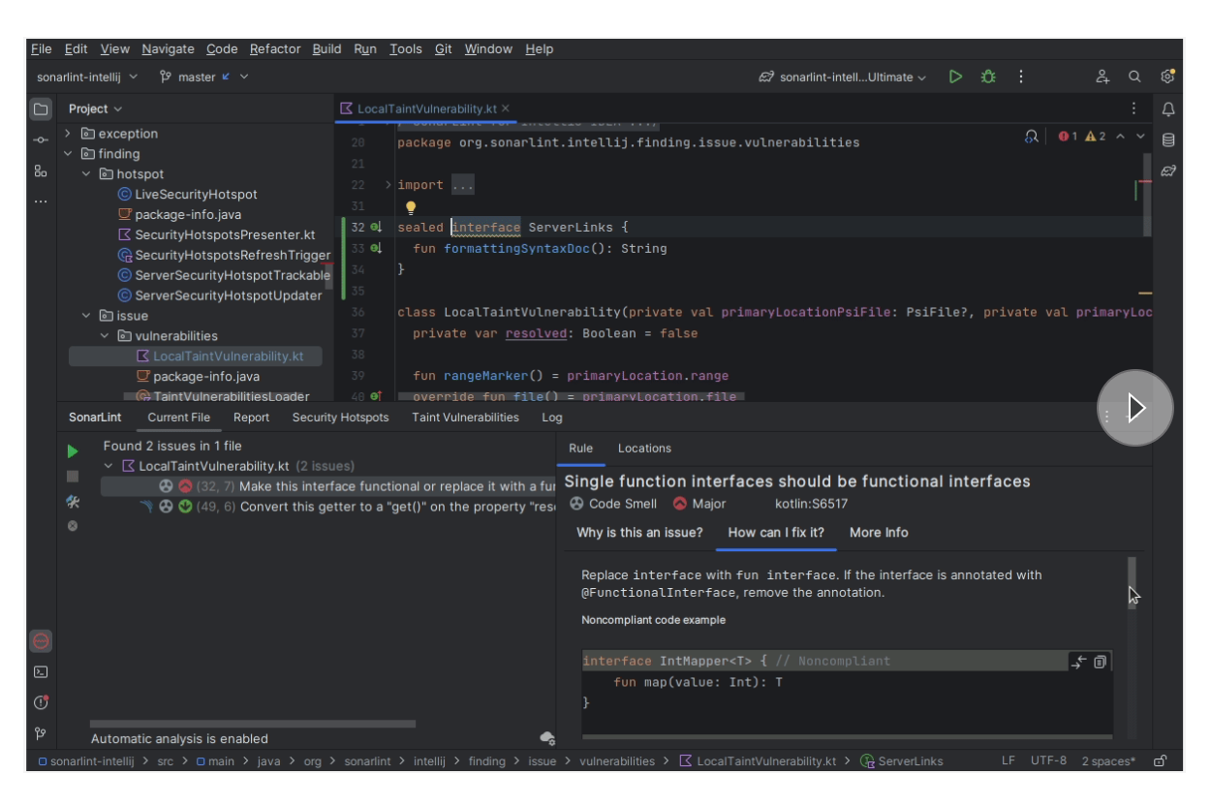1211x806 pixels.
Task: Open the run configuration dropdown sonarlint-intell...Ultimate
Action: (x=848, y=75)
